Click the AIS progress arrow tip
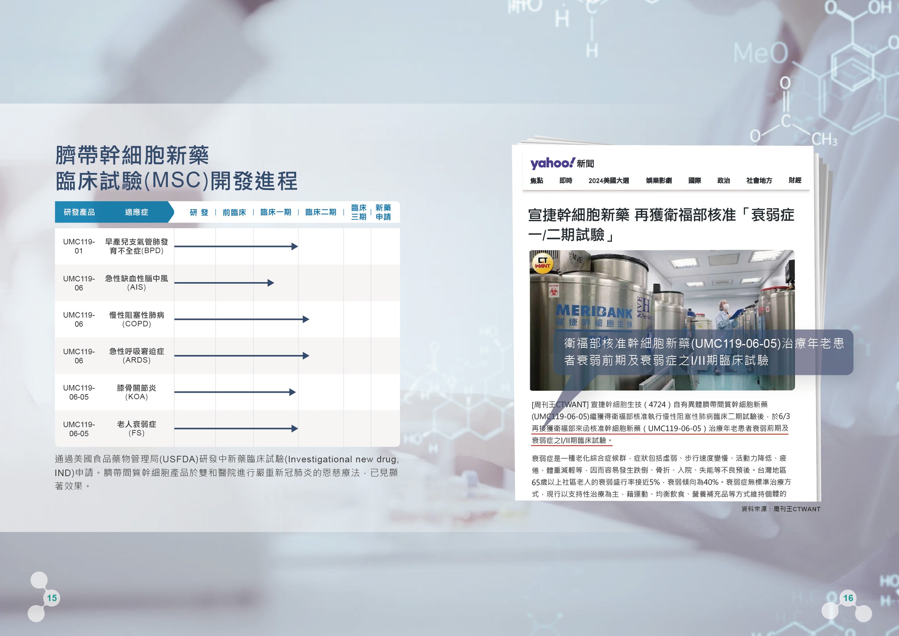 tap(271, 283)
